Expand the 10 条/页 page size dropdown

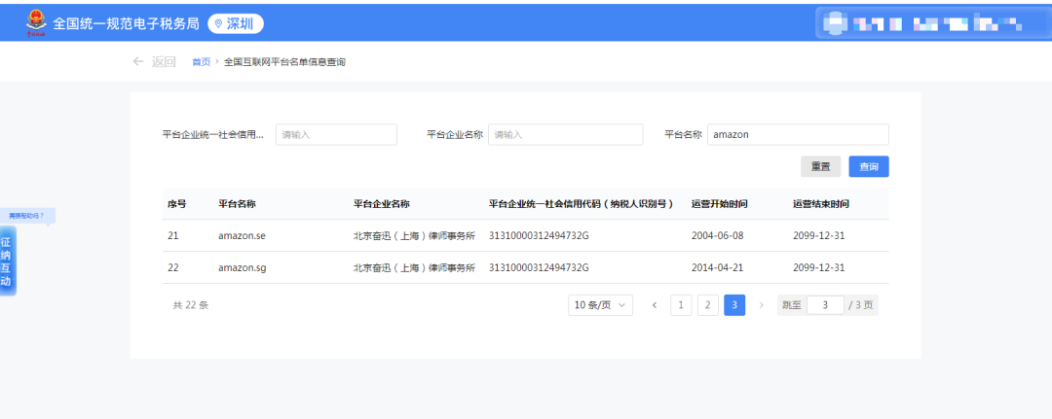pyautogui.click(x=600, y=305)
